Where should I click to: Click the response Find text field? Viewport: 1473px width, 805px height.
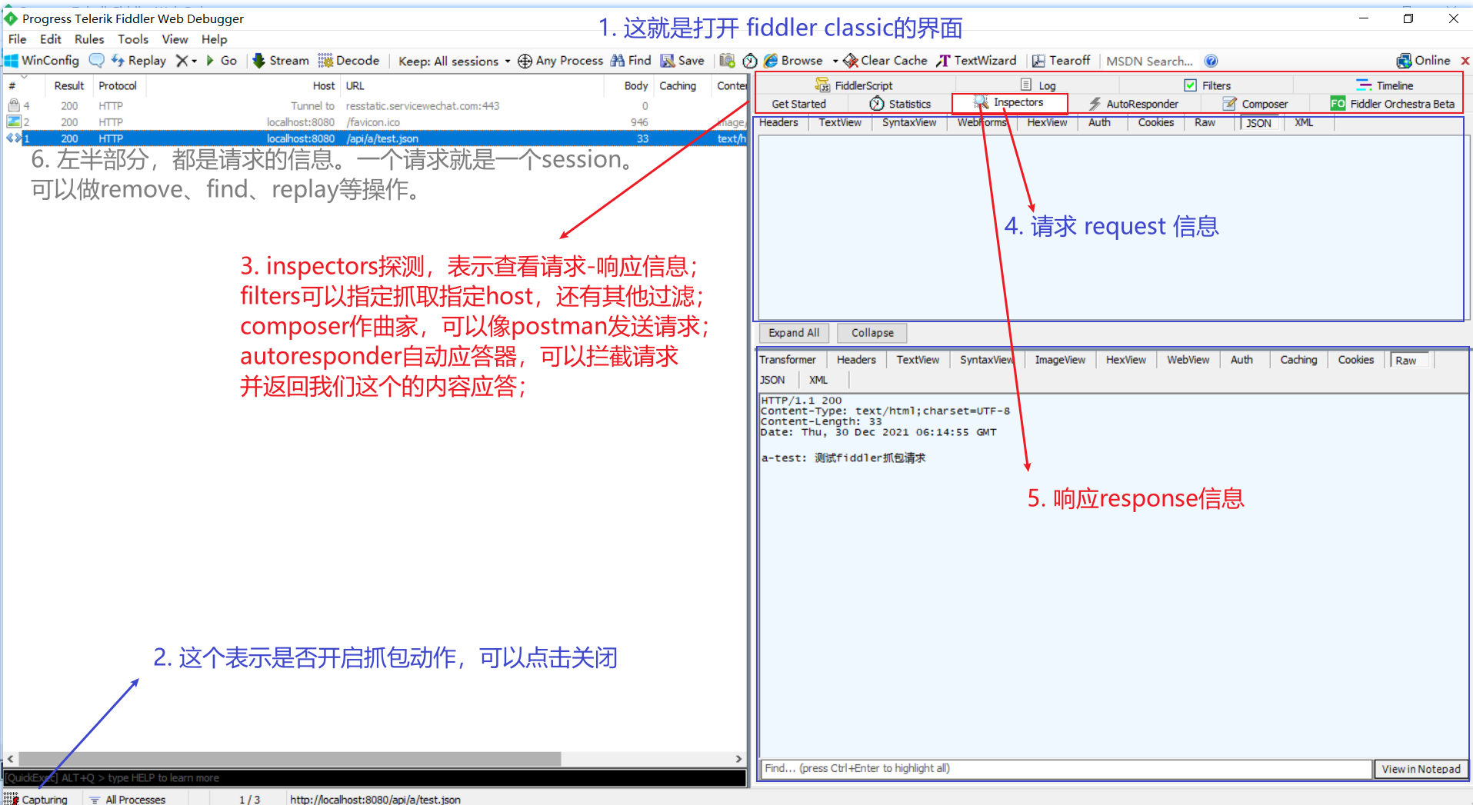click(x=1065, y=769)
